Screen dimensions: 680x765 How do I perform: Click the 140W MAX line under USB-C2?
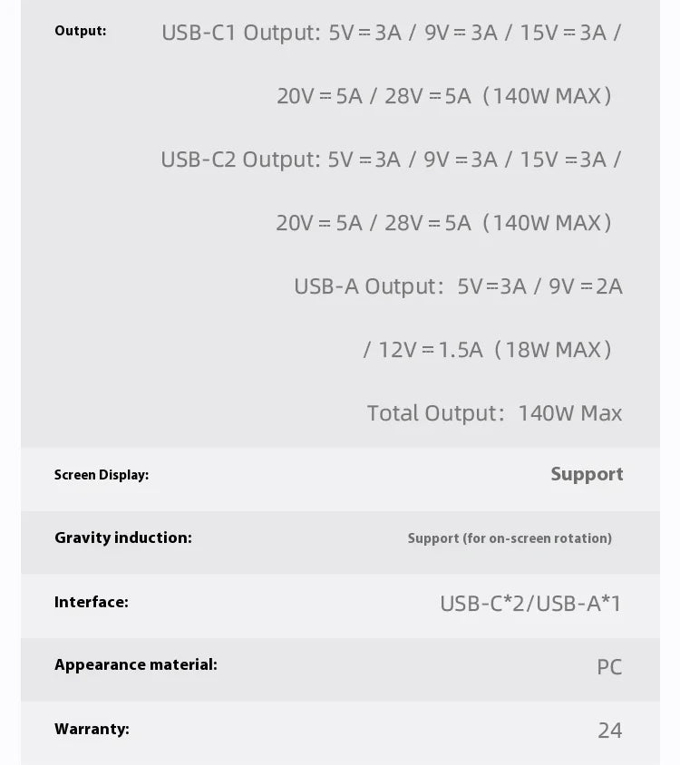point(444,223)
